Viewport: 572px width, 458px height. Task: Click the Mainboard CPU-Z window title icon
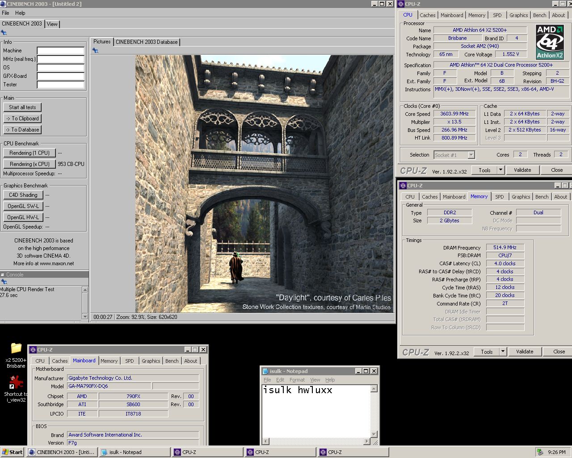point(33,349)
